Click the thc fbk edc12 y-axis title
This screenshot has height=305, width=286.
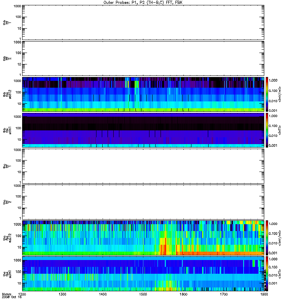point(7,238)
